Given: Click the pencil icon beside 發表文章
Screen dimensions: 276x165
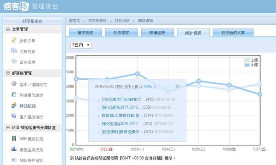Looking at the screenshot, I should coord(14,40).
